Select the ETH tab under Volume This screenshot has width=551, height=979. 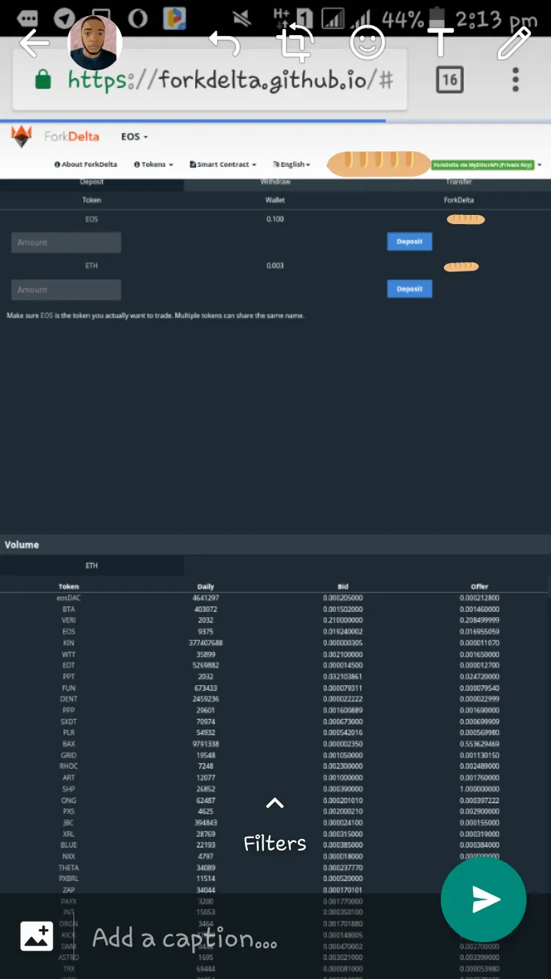click(x=92, y=566)
